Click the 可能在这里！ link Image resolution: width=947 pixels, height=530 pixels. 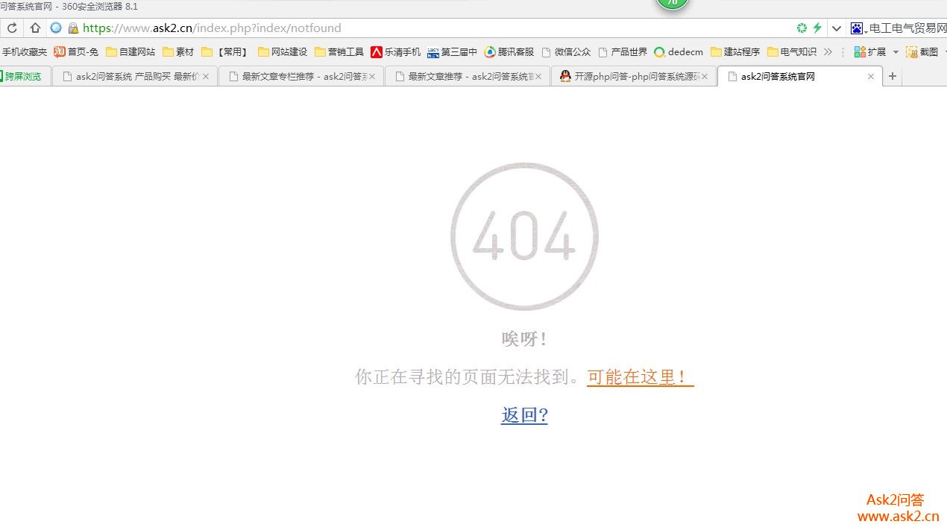pos(640,377)
